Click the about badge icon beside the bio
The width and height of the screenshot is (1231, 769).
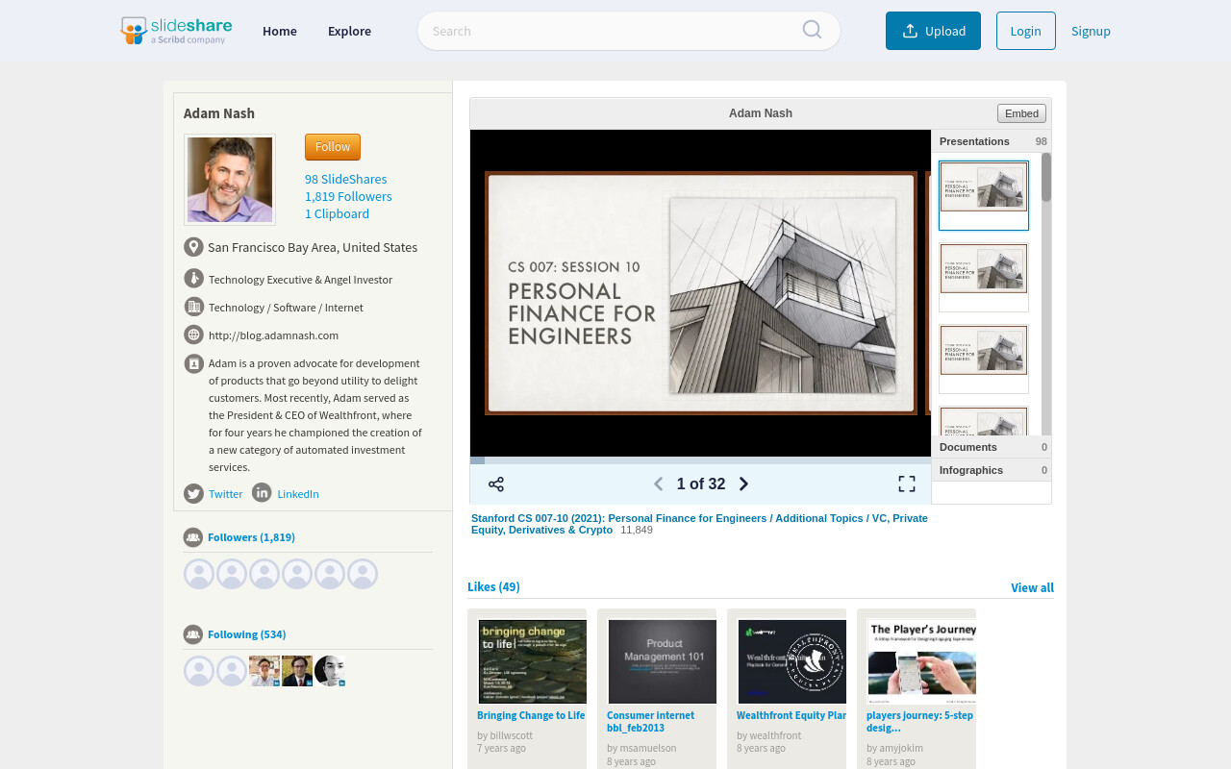[193, 363]
